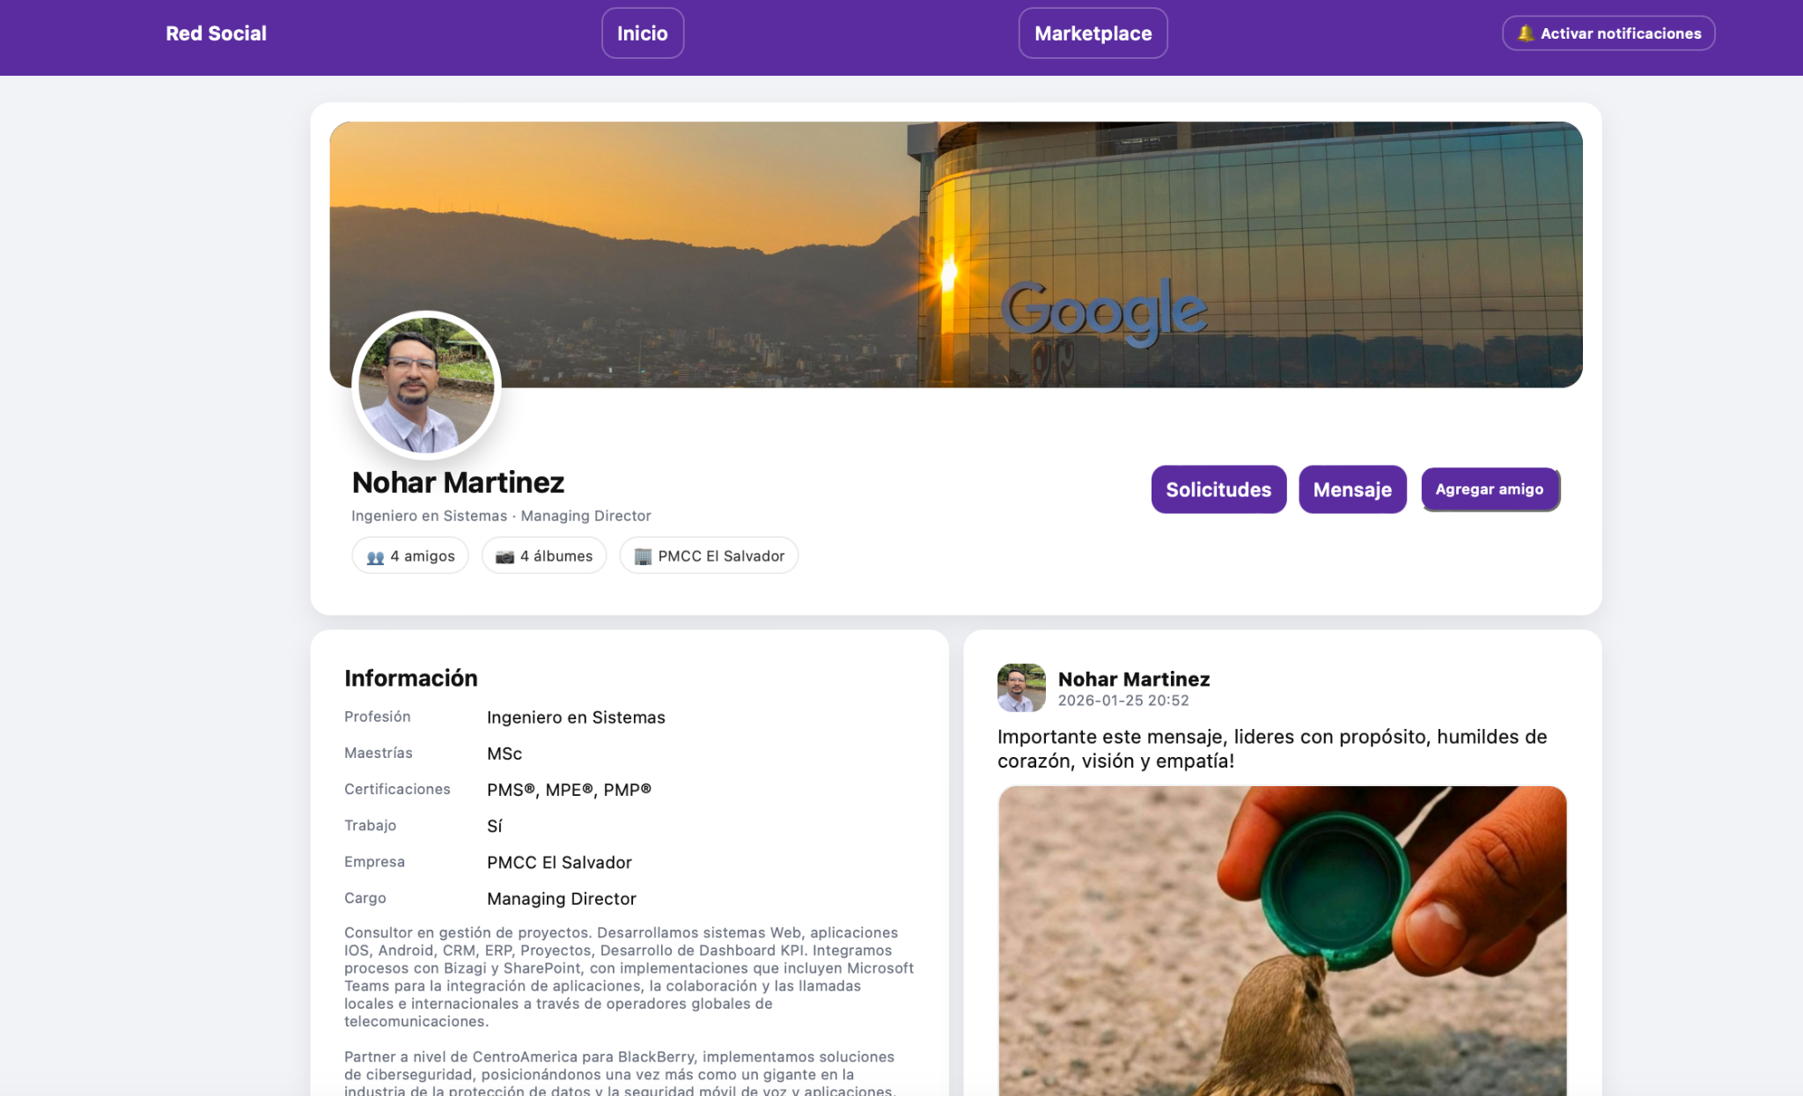This screenshot has height=1096, width=1803.
Task: Click the post author's small avatar
Action: click(1021, 688)
